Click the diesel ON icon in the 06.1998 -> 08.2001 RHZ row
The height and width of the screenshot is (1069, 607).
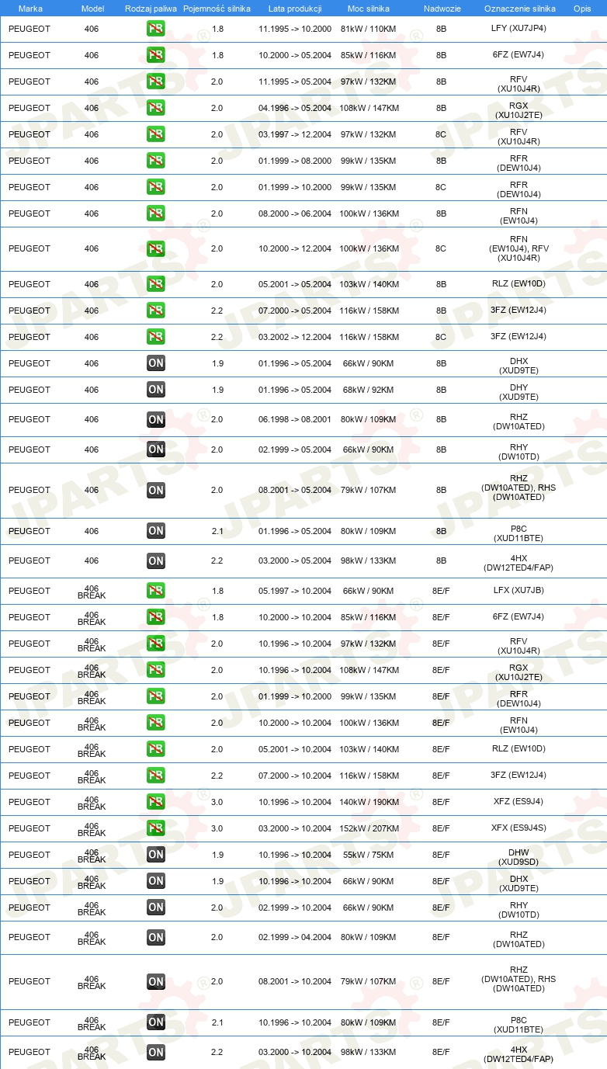pos(155,419)
